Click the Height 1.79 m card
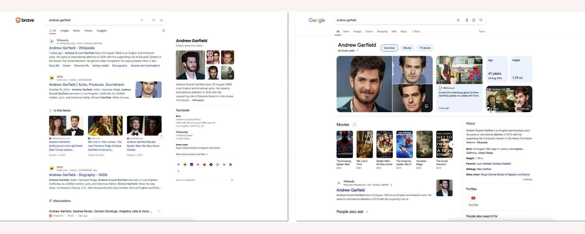The image size is (585, 234). point(521,69)
